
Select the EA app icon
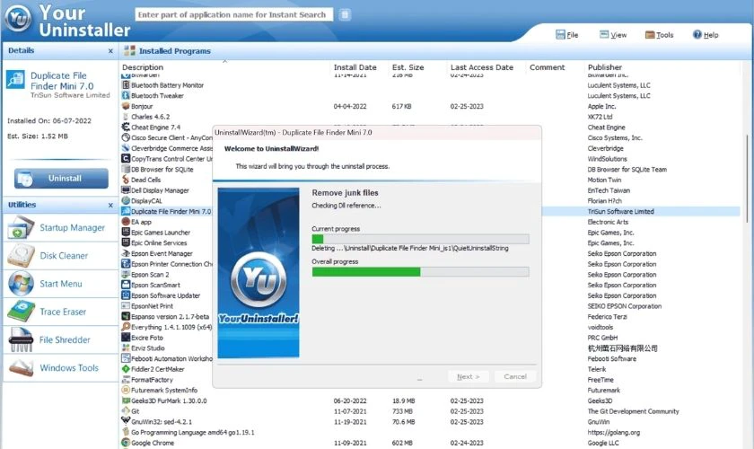tap(126, 222)
